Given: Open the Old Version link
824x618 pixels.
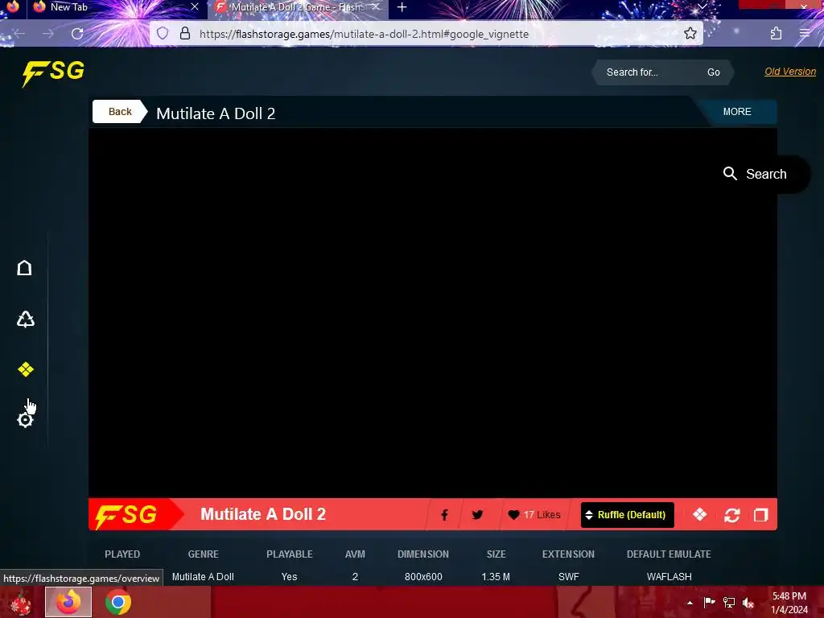Looking at the screenshot, I should coord(790,72).
